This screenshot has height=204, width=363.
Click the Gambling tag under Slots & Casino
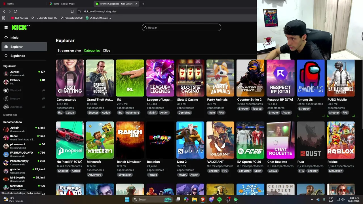pyautogui.click(x=184, y=112)
